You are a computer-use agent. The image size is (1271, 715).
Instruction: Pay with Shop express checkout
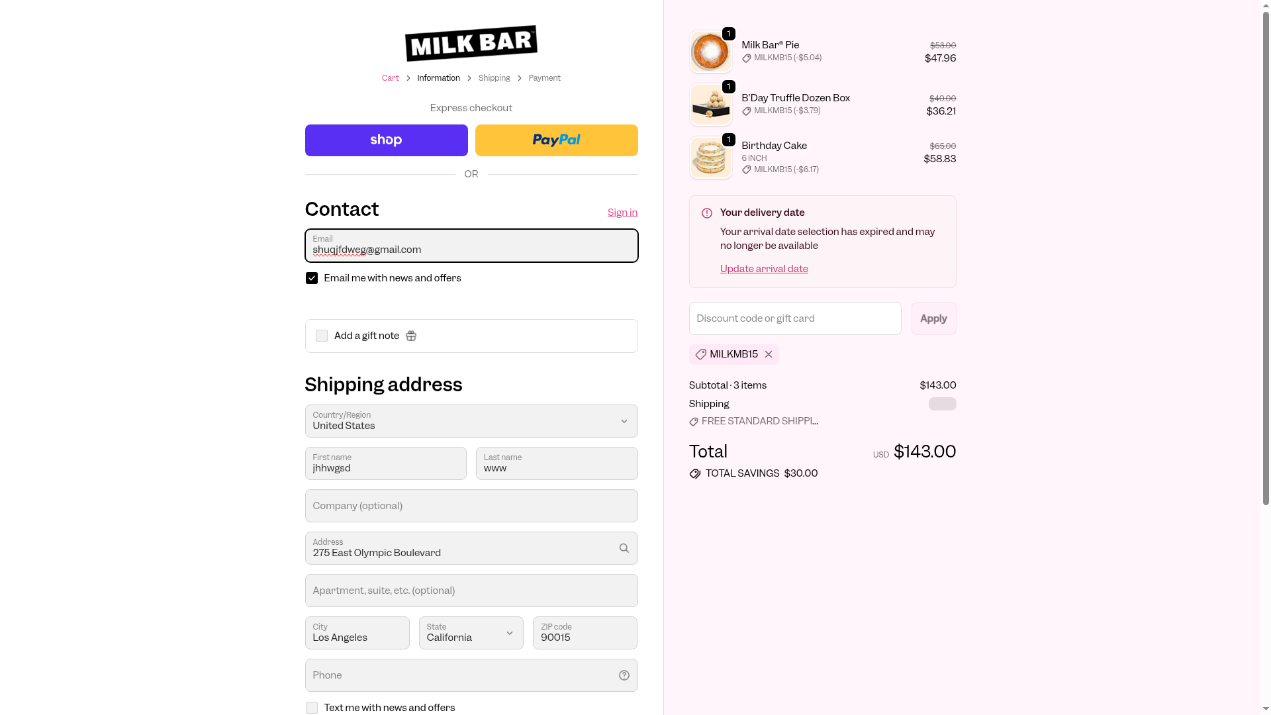click(x=386, y=140)
